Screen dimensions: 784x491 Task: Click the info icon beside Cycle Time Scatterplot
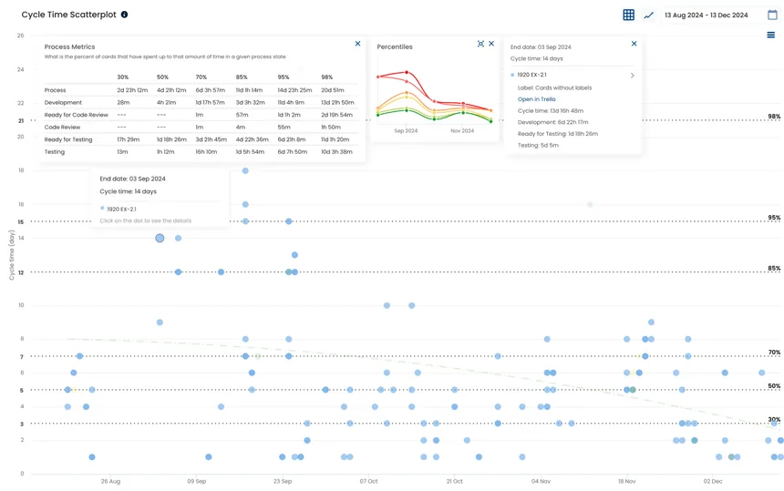click(125, 15)
